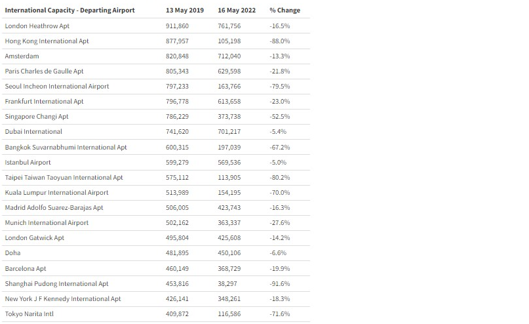This screenshot has height=324, width=529.
Task: Select Singapore Changi 2022 value 373,738
Action: (x=229, y=117)
